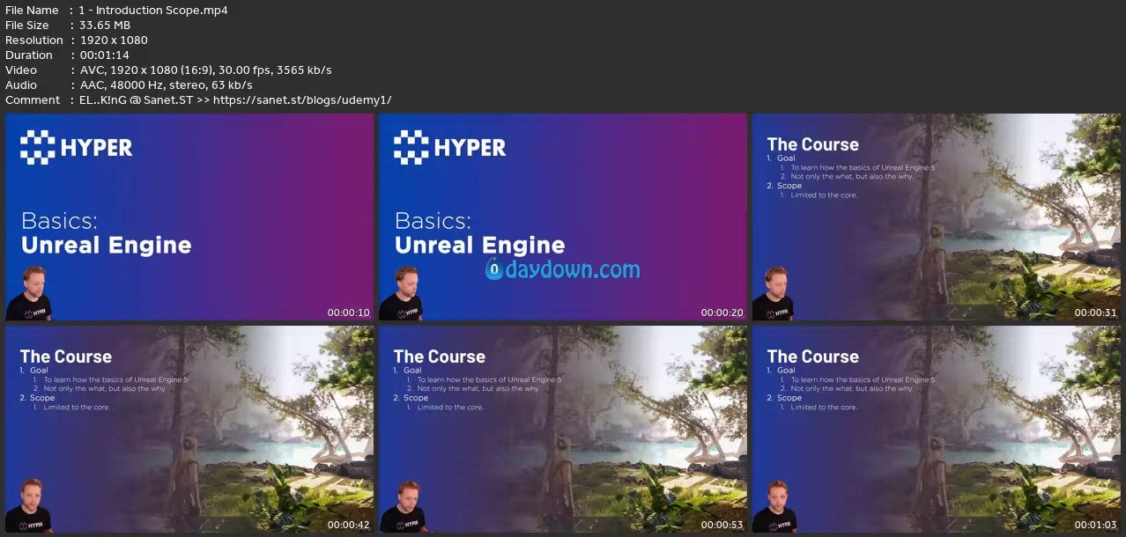Click the HYPER logo in the 00:00:10 frame
Image resolution: width=1126 pixels, height=537 pixels.
[77, 148]
